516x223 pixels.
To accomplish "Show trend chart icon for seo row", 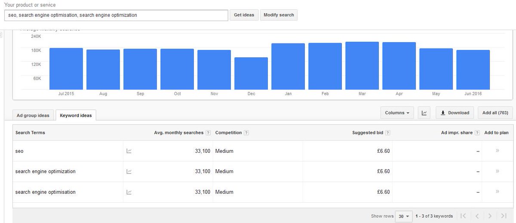I will tap(129, 151).
